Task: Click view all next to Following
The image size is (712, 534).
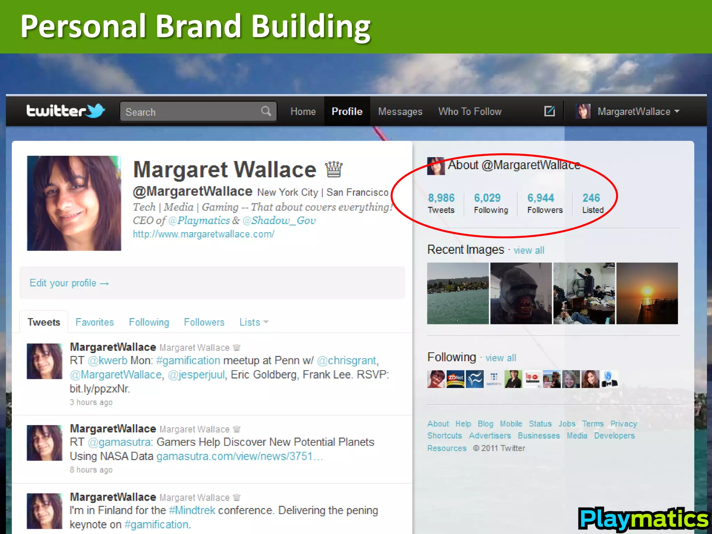Action: tap(501, 358)
